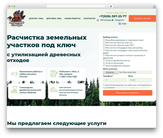The width and height of the screenshot is (163, 138).
Task: Open a new browser tab with plus
Action: (155, 7)
